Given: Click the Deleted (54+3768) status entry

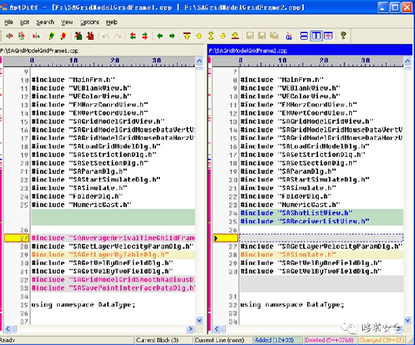Looking at the screenshot, I should tap(330, 340).
